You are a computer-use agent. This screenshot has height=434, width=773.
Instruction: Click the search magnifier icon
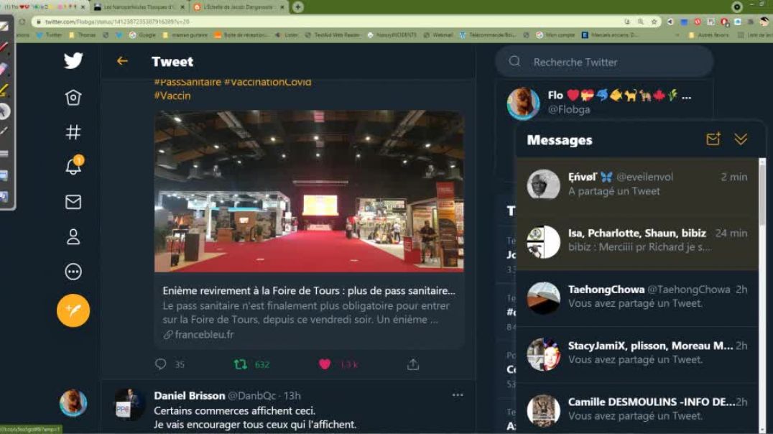pos(514,61)
